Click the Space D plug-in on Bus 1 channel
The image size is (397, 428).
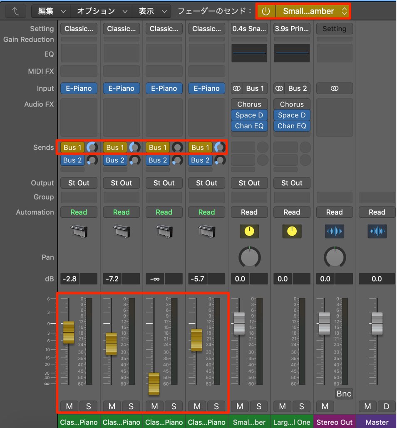tap(249, 115)
